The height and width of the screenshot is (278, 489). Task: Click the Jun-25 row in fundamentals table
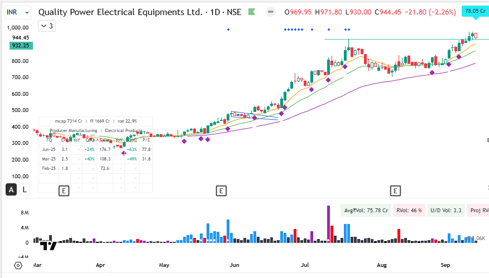click(x=96, y=149)
